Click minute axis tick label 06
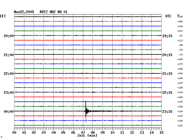The height and width of the screenshot is (140, 184). (73, 133)
